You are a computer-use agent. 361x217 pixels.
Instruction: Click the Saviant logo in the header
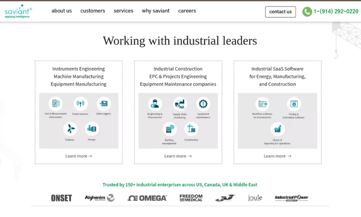18,12
